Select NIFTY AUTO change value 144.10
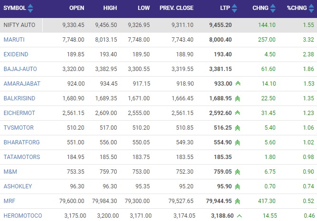 click(x=267, y=25)
